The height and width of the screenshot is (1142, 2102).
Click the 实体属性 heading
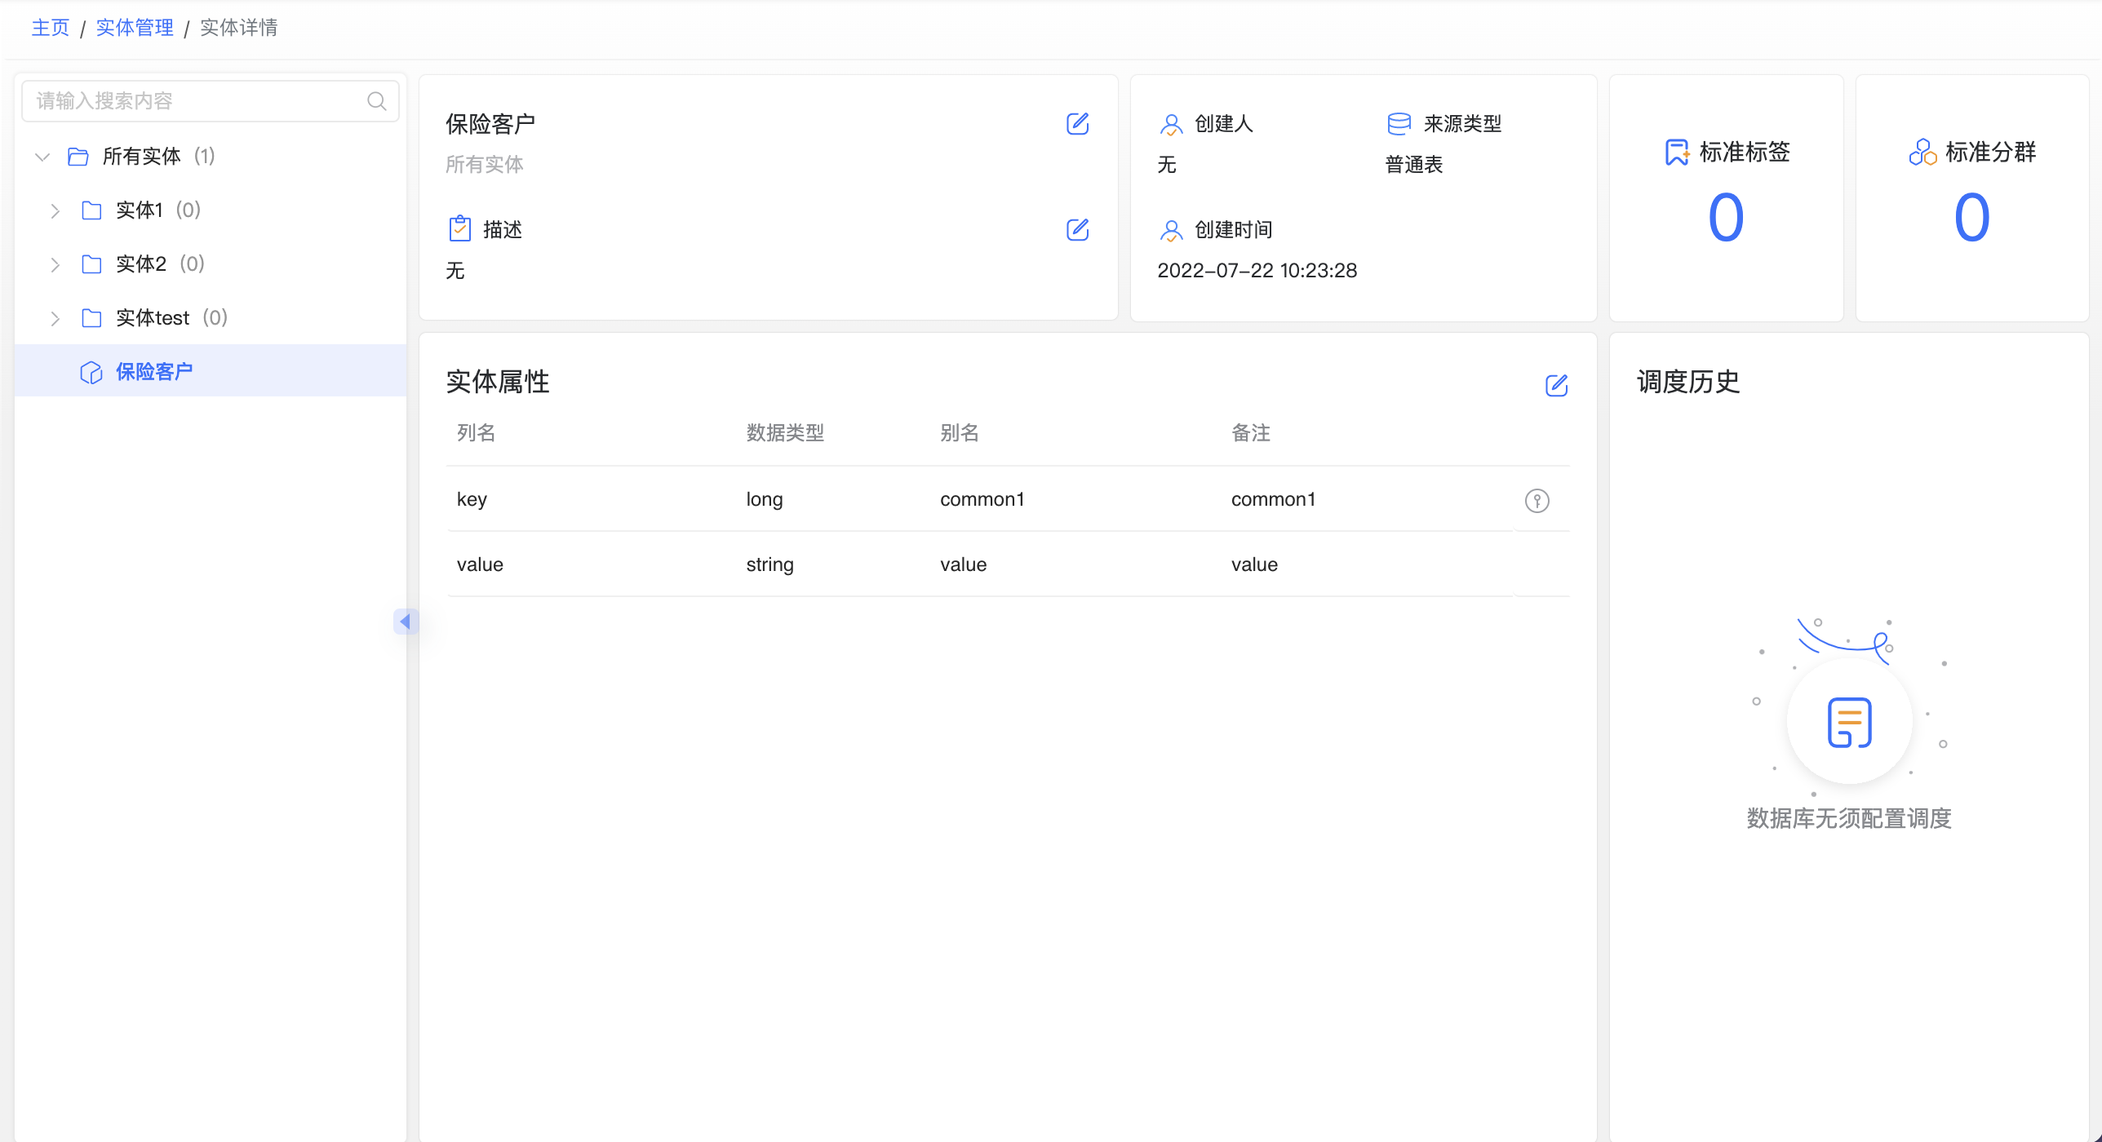(x=498, y=382)
